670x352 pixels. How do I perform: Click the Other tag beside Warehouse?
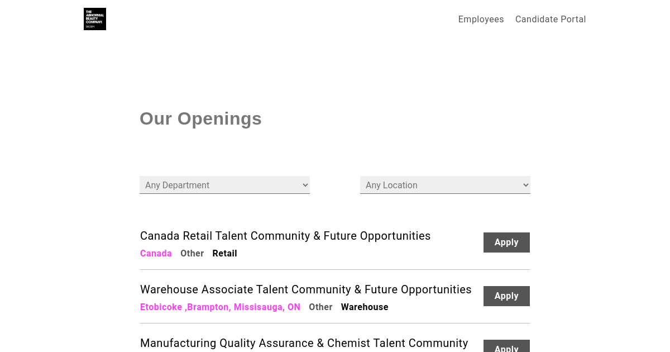click(x=320, y=307)
